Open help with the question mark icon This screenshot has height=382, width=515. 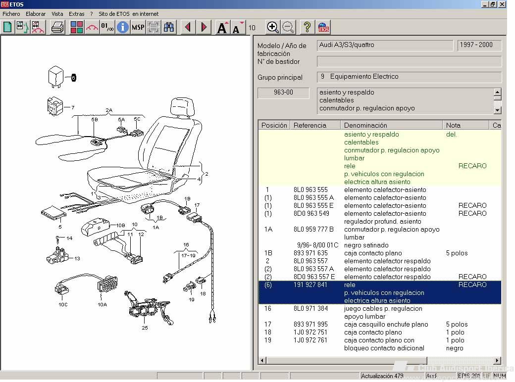click(308, 27)
